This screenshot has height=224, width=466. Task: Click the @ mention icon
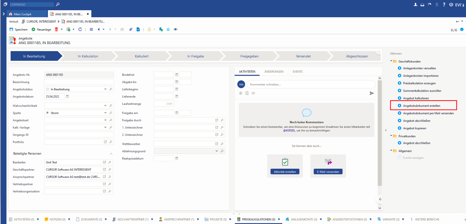[241, 93]
